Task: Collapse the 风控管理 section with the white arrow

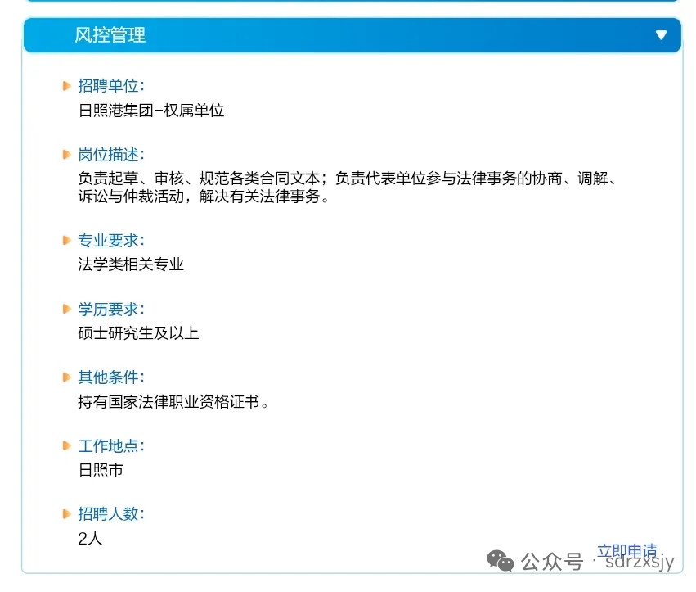Action: (661, 35)
